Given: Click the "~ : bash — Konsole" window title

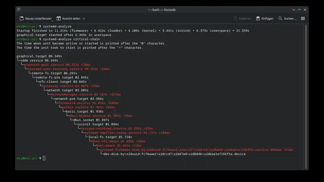Looking at the screenshot, I should [x=162, y=10].
